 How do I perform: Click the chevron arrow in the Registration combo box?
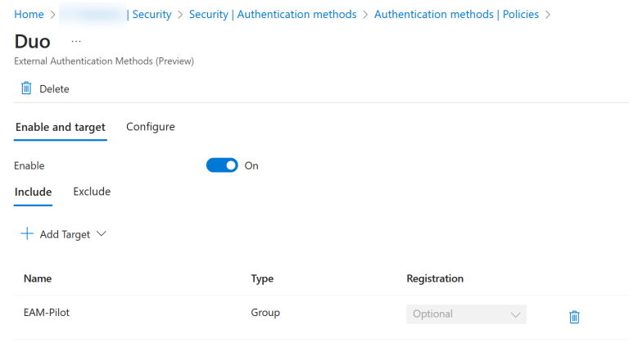point(515,314)
